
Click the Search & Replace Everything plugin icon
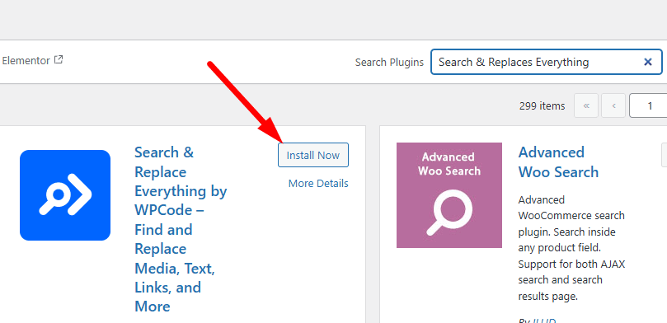tap(65, 195)
